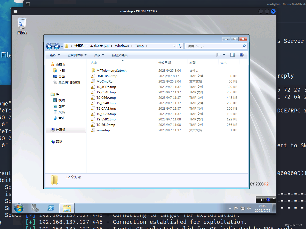Switch keyboard language via the EN indicator
306x229 pixels.
tap(262, 199)
